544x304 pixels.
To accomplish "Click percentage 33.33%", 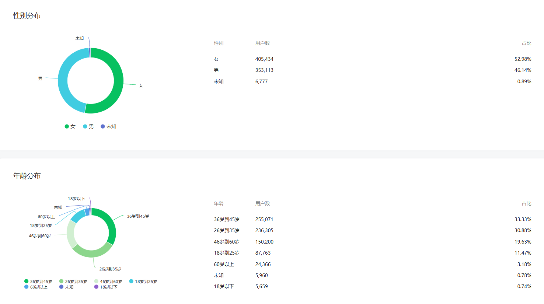I will (523, 219).
